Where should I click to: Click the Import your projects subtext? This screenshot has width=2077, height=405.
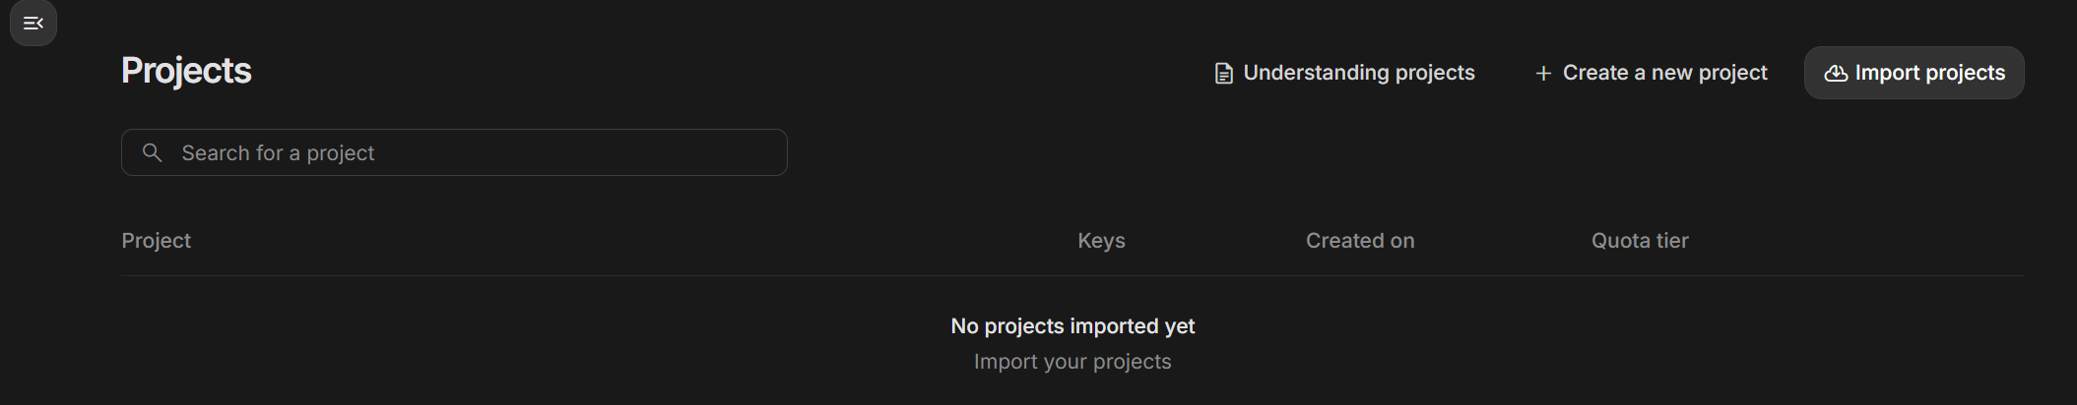(1072, 362)
